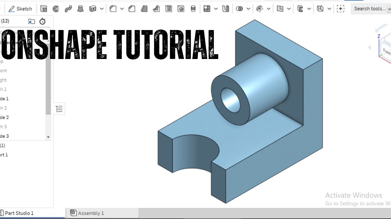
Task: Open the Part Studio 1 tab
Action: [x=32, y=213]
